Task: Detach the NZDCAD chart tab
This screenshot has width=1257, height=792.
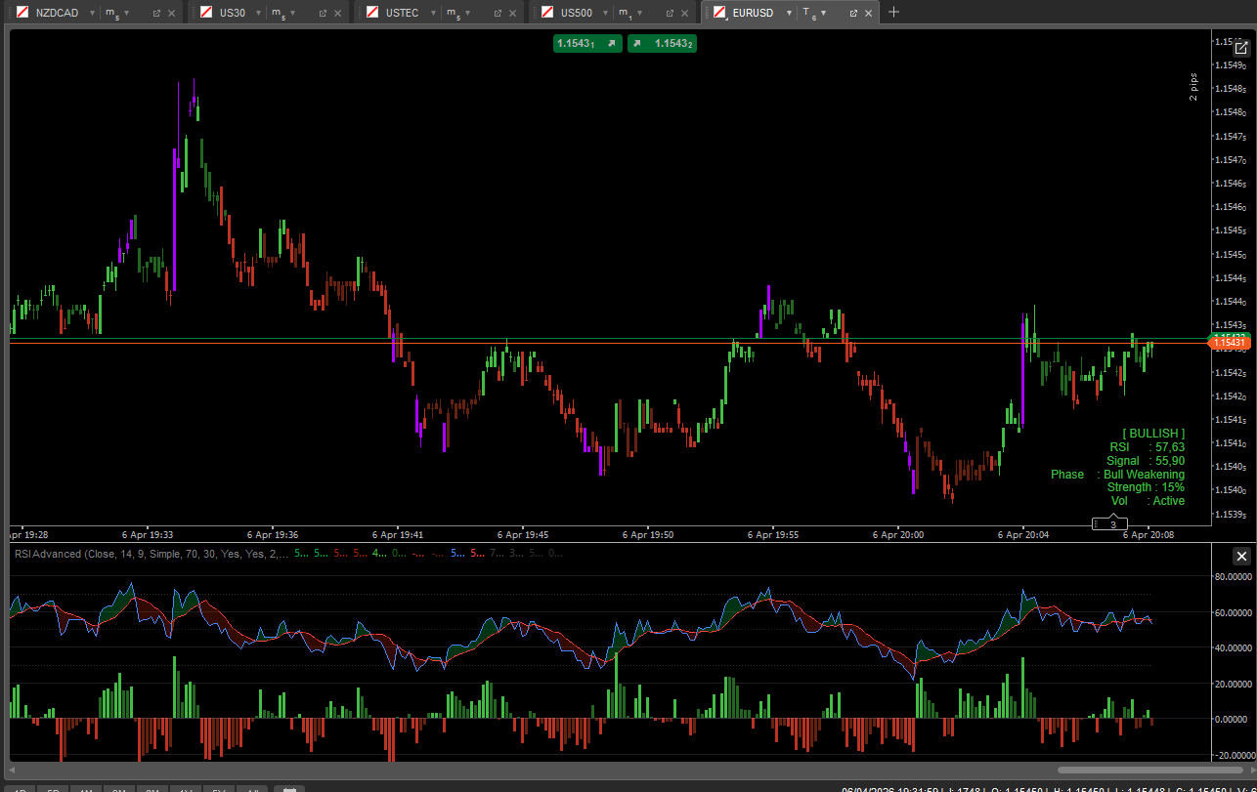Action: coord(156,13)
